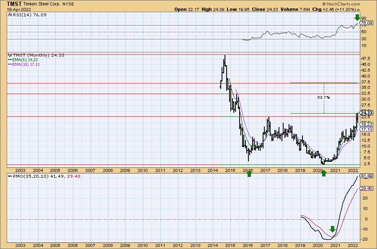Click 2003 on the price panel time axis

[x=20, y=170]
